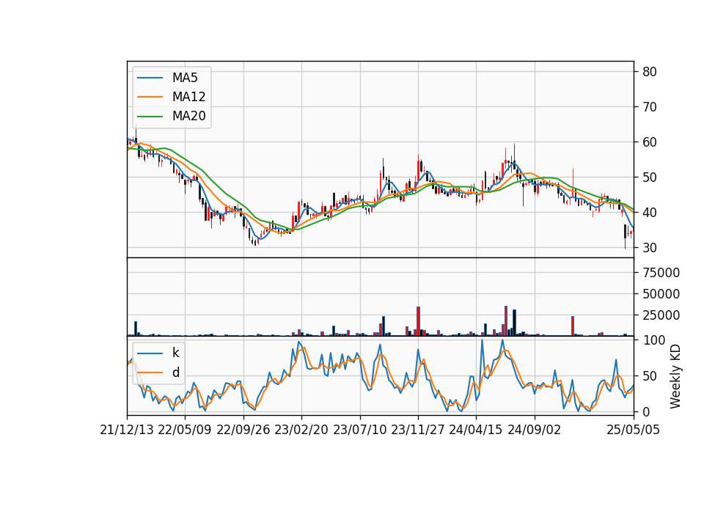The height and width of the screenshot is (506, 704).
Task: Click the 22/09/26 date label
Action: coord(243,430)
